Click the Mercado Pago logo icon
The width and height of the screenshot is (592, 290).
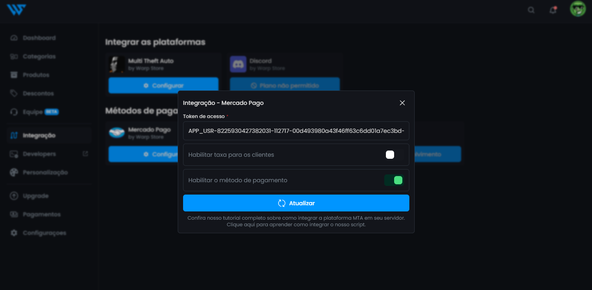click(117, 133)
